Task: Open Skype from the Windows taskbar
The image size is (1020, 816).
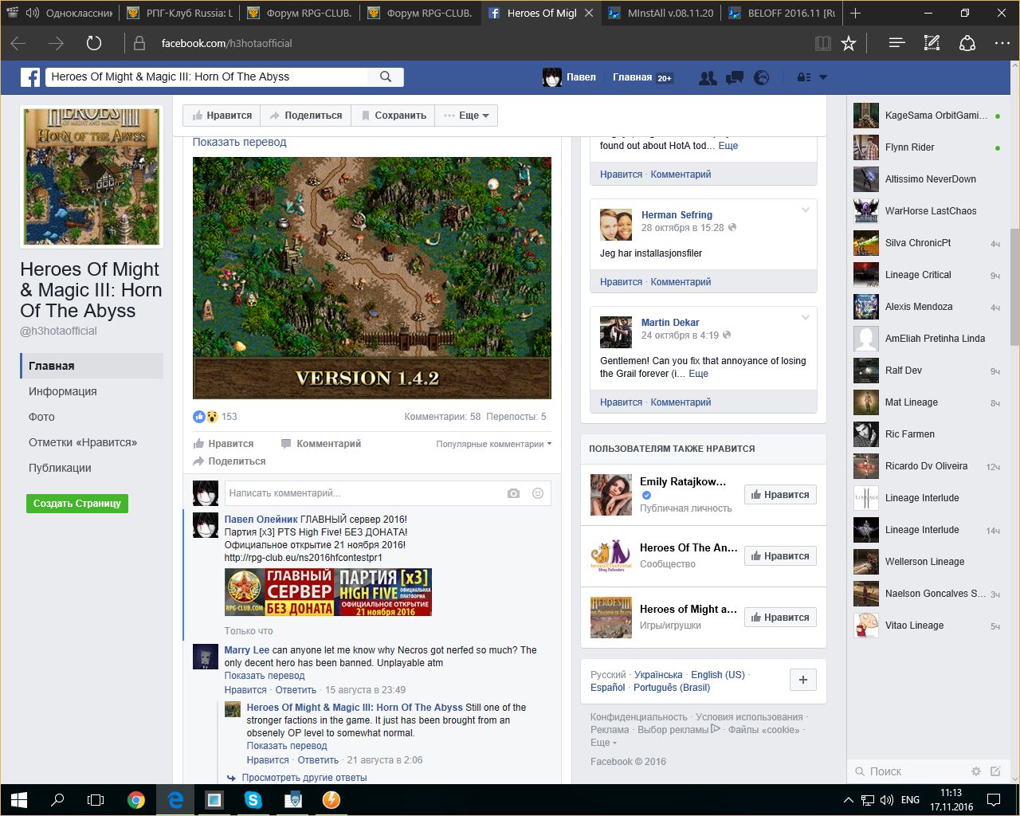Action: (253, 799)
